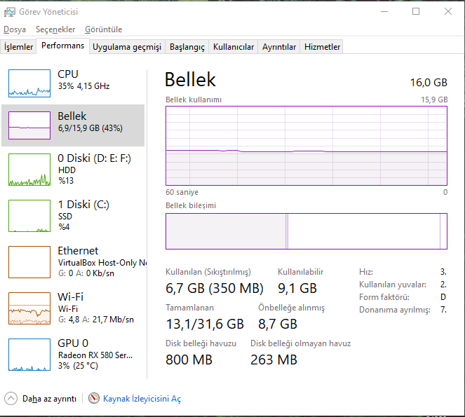
Task: Switch to the İşlemler tab
Action: click(19, 47)
